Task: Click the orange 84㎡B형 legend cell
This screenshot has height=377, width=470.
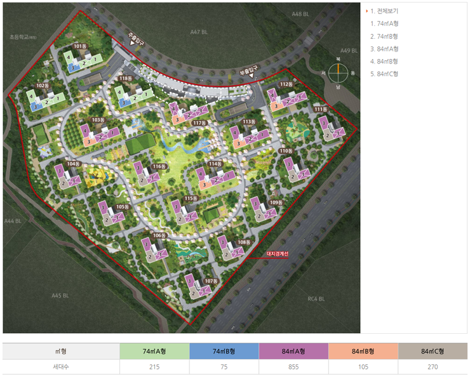Action: 363,352
